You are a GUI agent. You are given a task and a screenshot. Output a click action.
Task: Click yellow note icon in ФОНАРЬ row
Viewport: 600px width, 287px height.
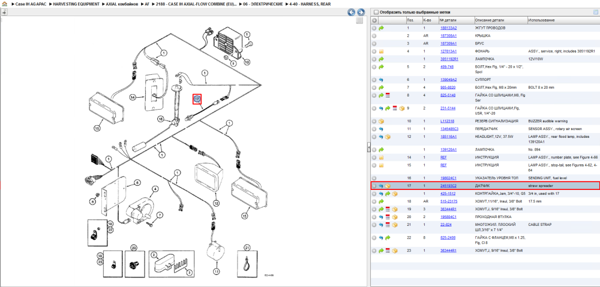tap(381, 51)
